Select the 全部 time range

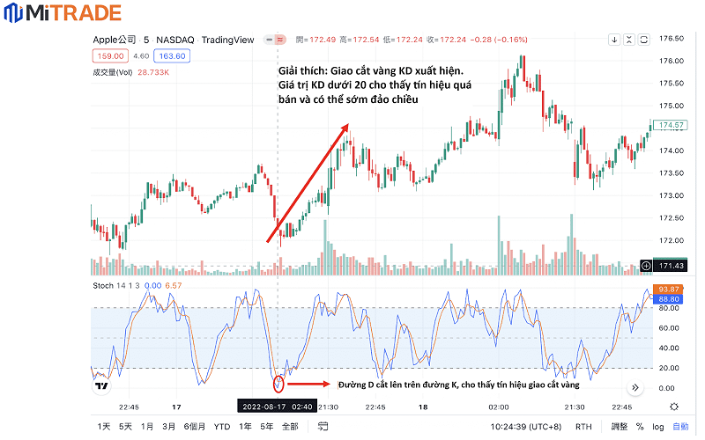click(290, 426)
